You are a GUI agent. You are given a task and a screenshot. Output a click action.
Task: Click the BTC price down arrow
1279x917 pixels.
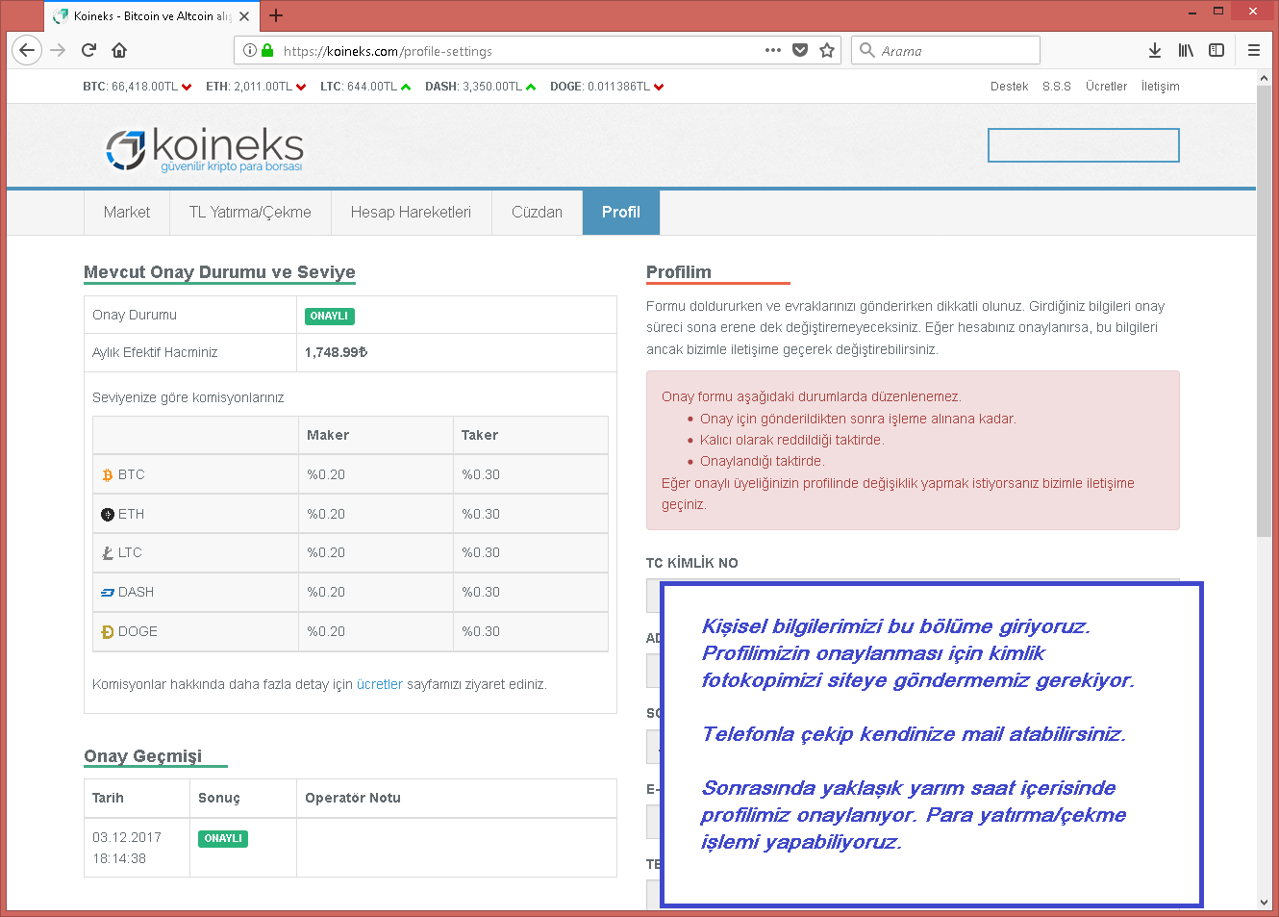pos(187,87)
